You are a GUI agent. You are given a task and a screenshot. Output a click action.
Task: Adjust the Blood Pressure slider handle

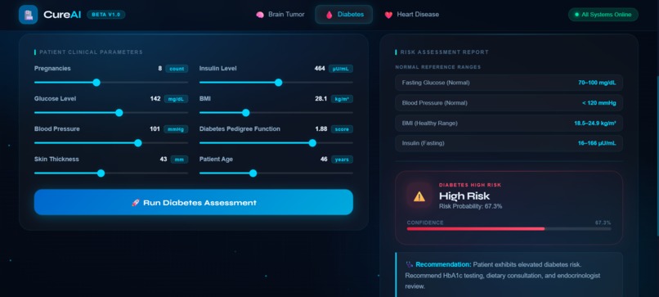pos(138,143)
